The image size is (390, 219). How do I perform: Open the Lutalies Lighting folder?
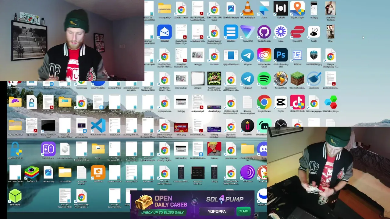pyautogui.click(x=247, y=149)
